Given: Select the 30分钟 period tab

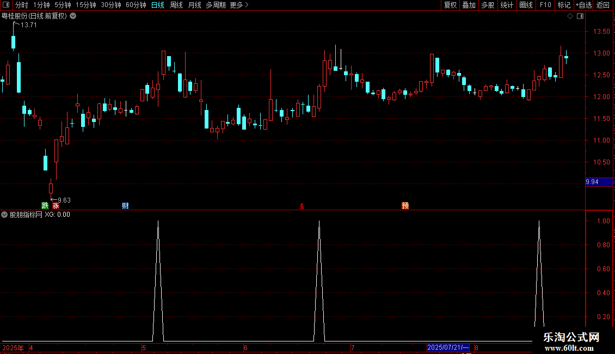Looking at the screenshot, I should click(111, 5).
